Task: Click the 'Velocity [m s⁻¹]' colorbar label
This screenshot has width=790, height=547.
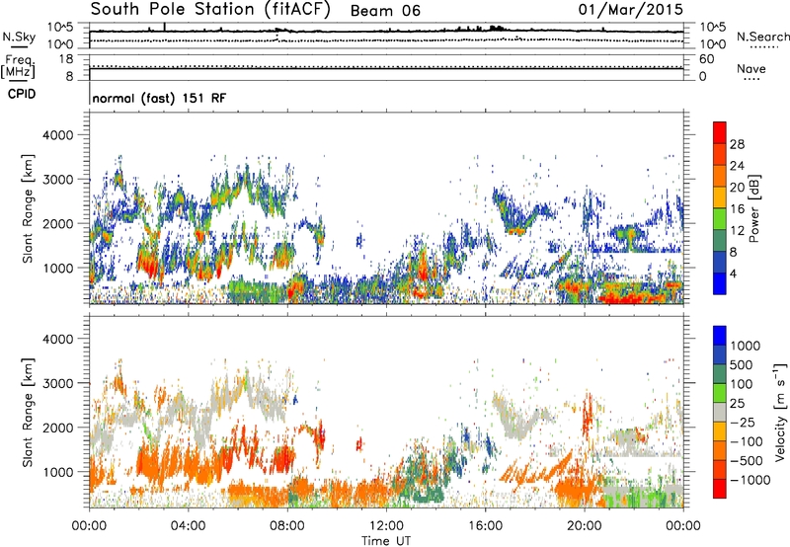Action: (780, 412)
